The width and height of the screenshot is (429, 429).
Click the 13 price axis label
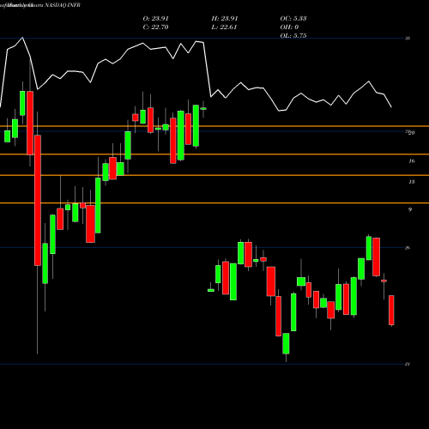point(411,182)
